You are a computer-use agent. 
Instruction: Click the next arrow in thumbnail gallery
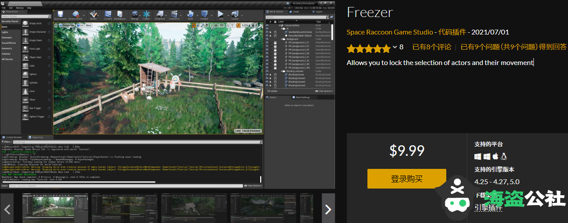(x=328, y=209)
